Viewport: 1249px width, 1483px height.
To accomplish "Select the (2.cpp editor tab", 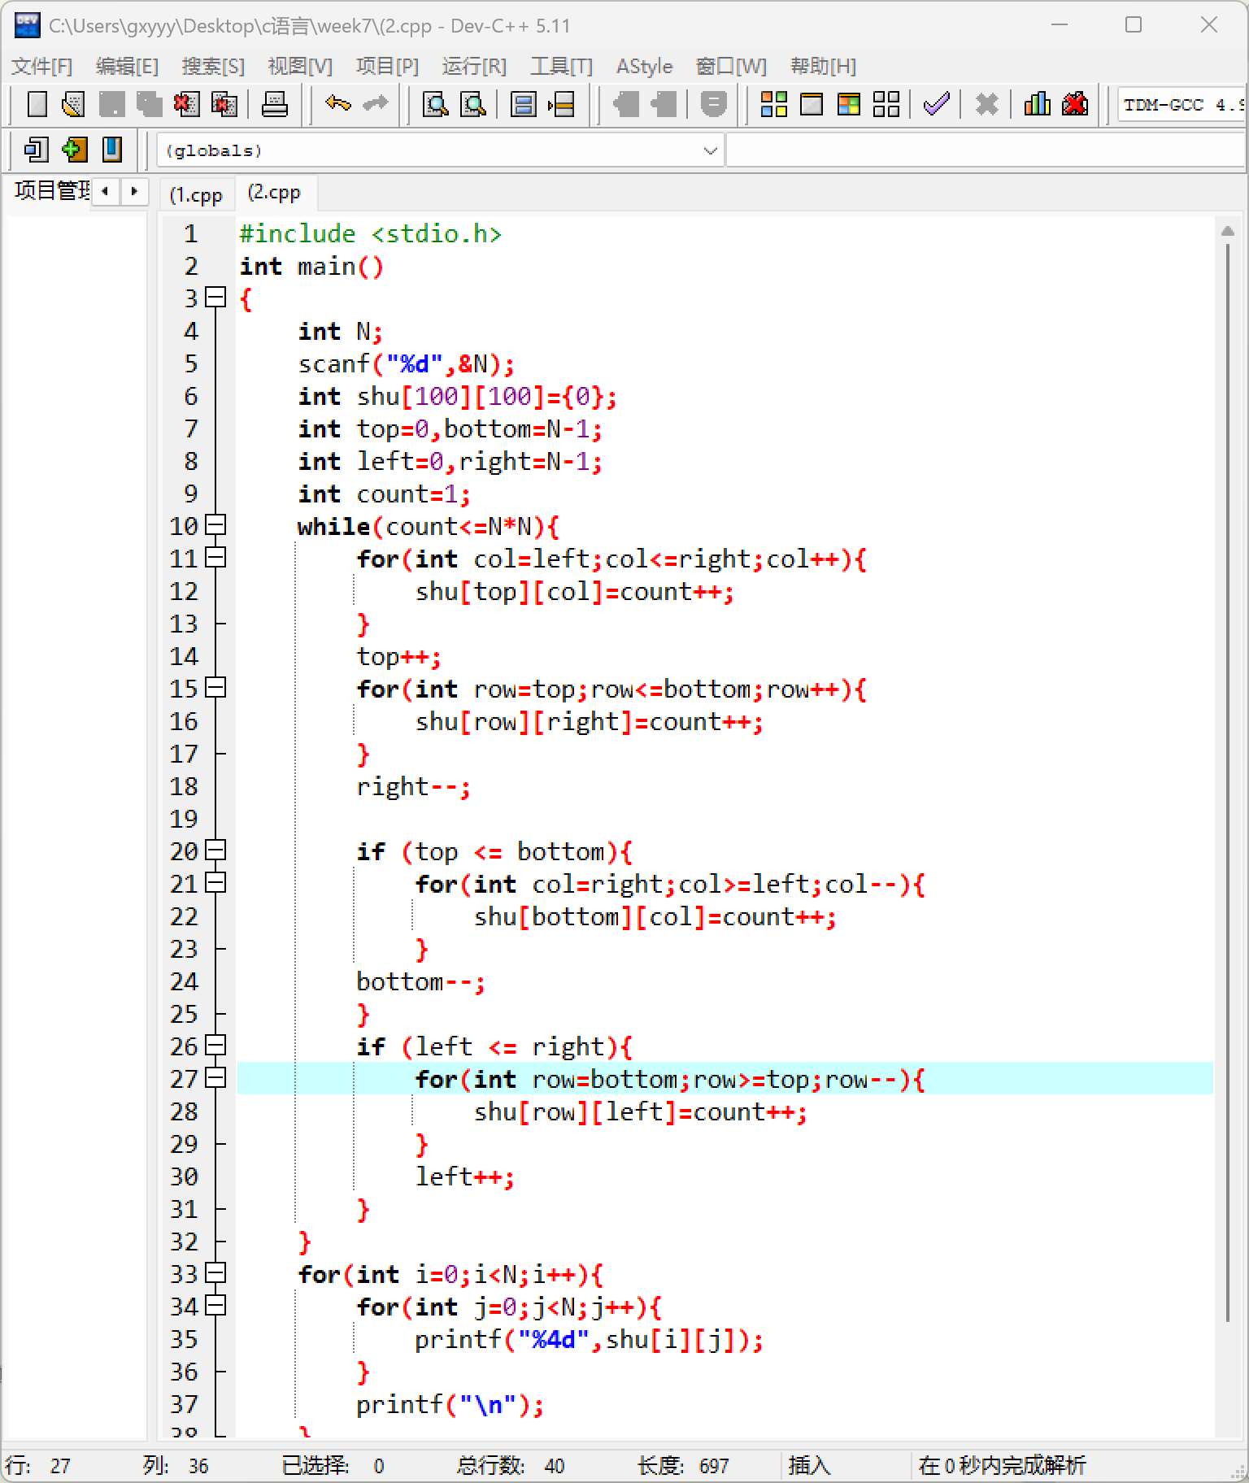I will [275, 193].
